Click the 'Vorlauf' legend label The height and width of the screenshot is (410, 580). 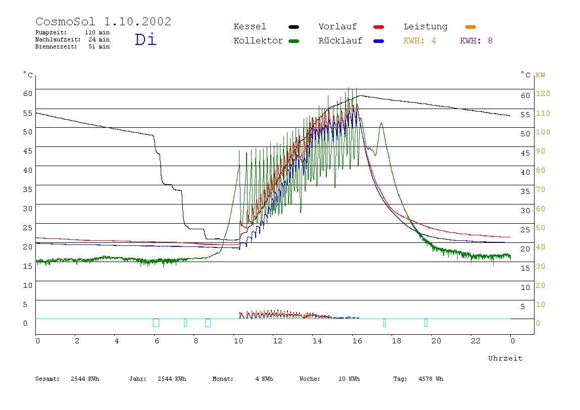pyautogui.click(x=337, y=27)
